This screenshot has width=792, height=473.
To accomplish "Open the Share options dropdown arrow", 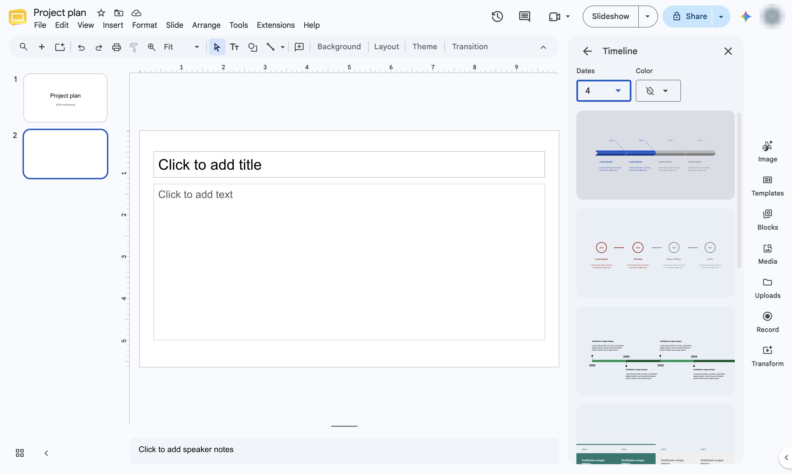I will point(721,16).
